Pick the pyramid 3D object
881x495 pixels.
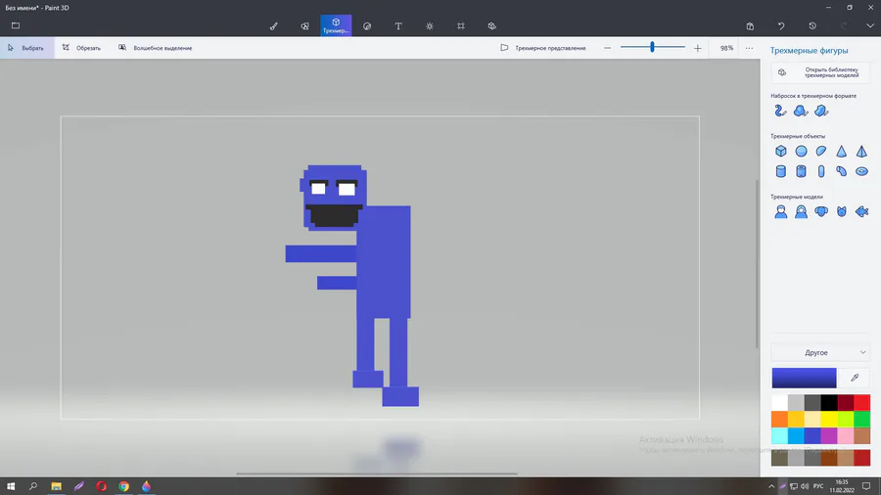tap(861, 151)
